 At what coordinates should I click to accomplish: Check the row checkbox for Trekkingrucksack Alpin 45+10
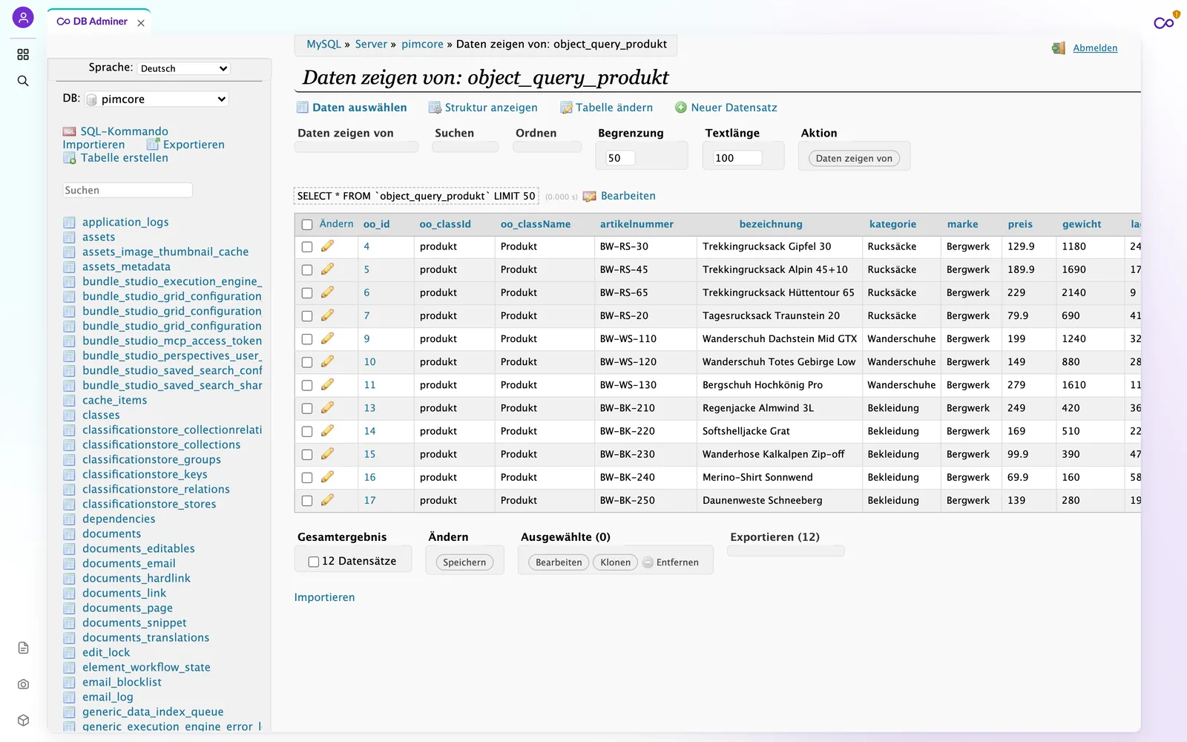point(307,270)
